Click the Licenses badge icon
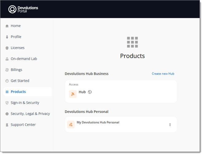The image size is (203, 155). [x=7, y=48]
